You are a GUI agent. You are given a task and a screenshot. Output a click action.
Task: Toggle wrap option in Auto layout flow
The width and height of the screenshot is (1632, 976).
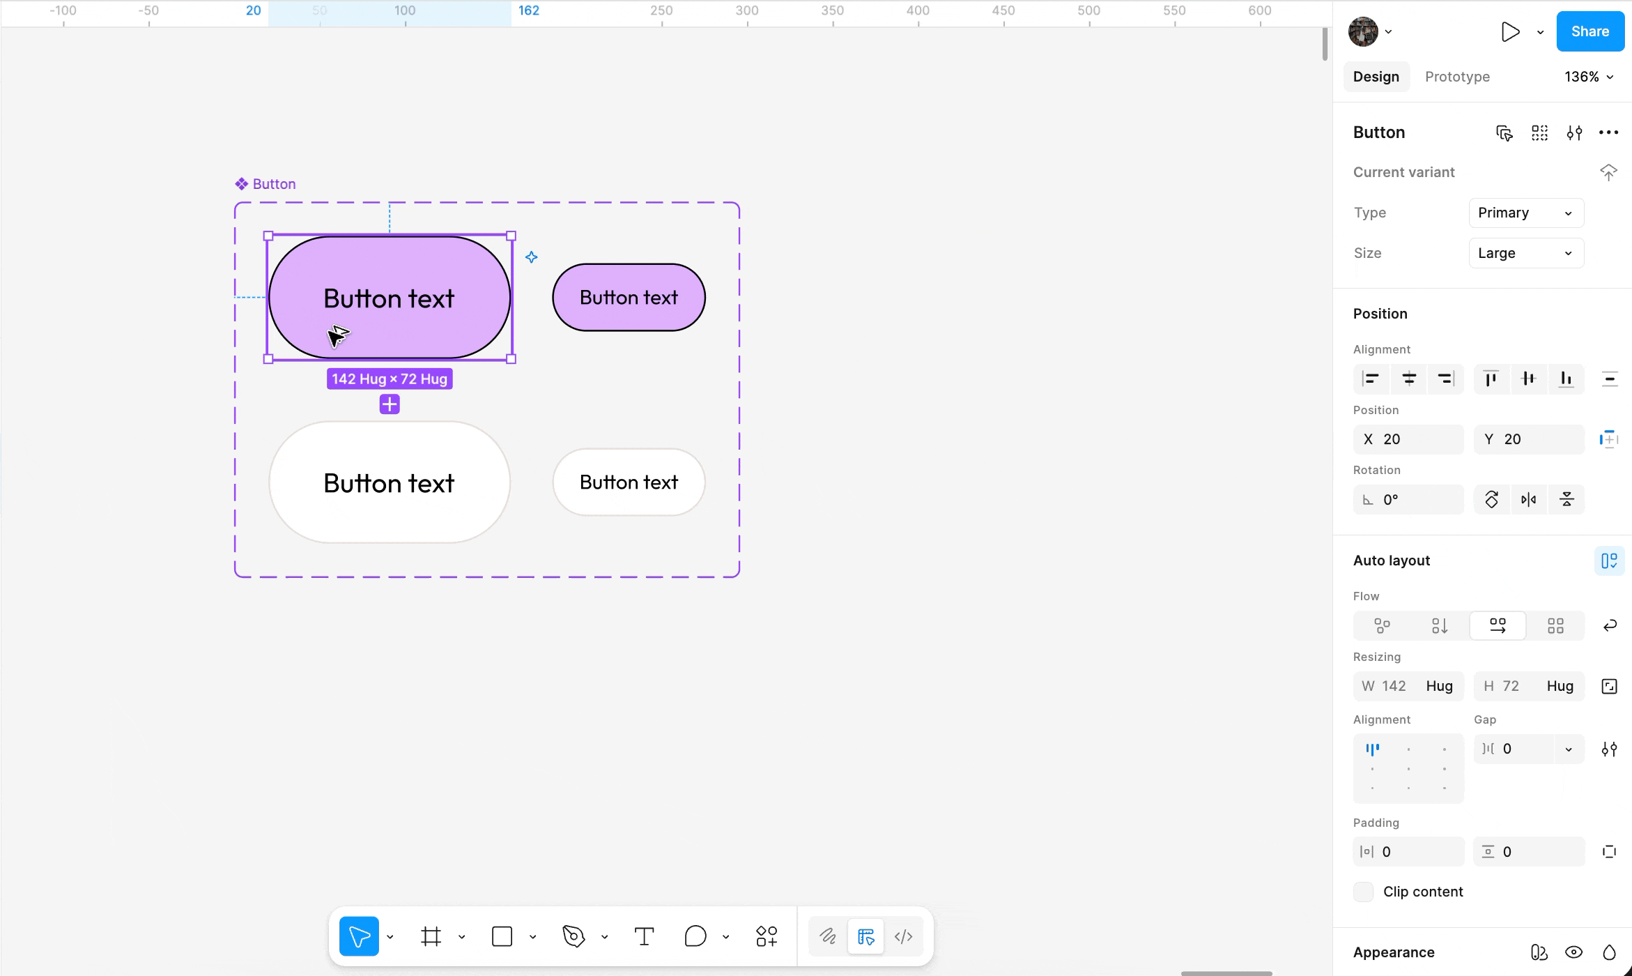click(1609, 625)
